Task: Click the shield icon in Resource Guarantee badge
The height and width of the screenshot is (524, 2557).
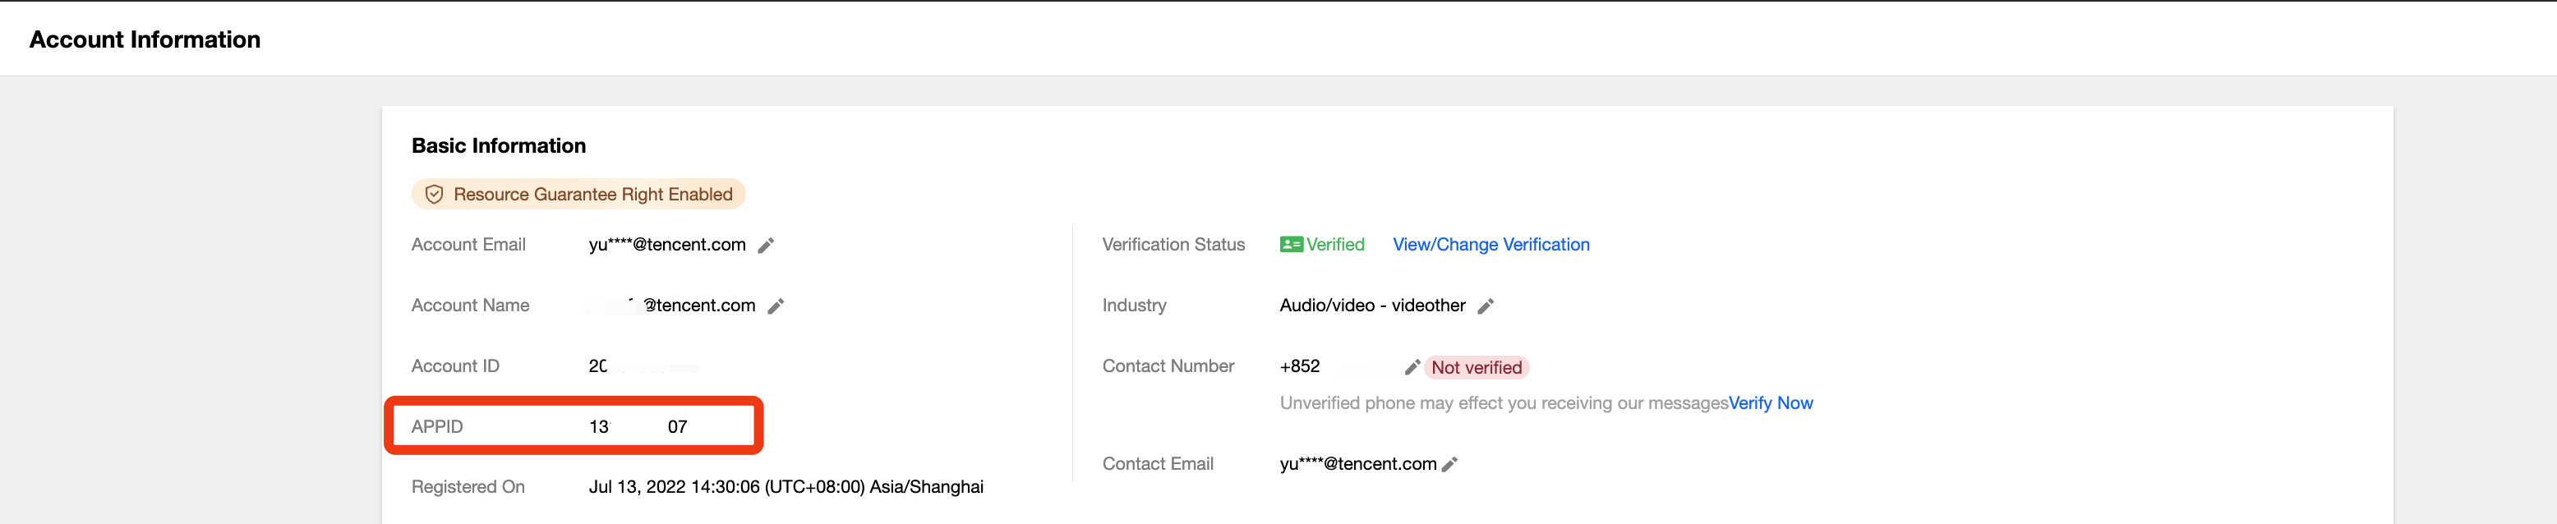Action: [434, 195]
